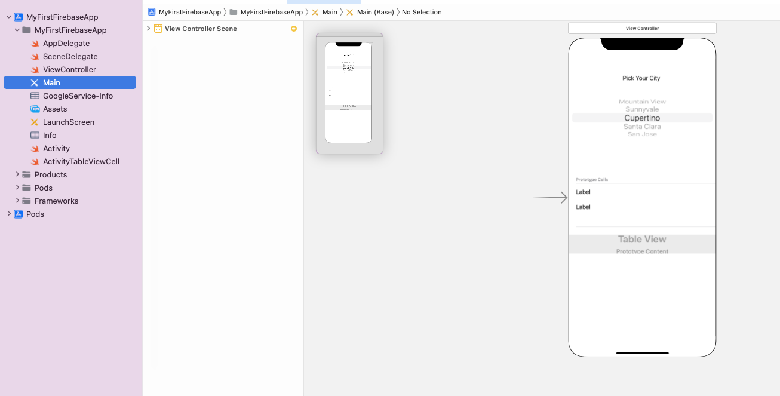Open the ViewController swift file

point(69,70)
